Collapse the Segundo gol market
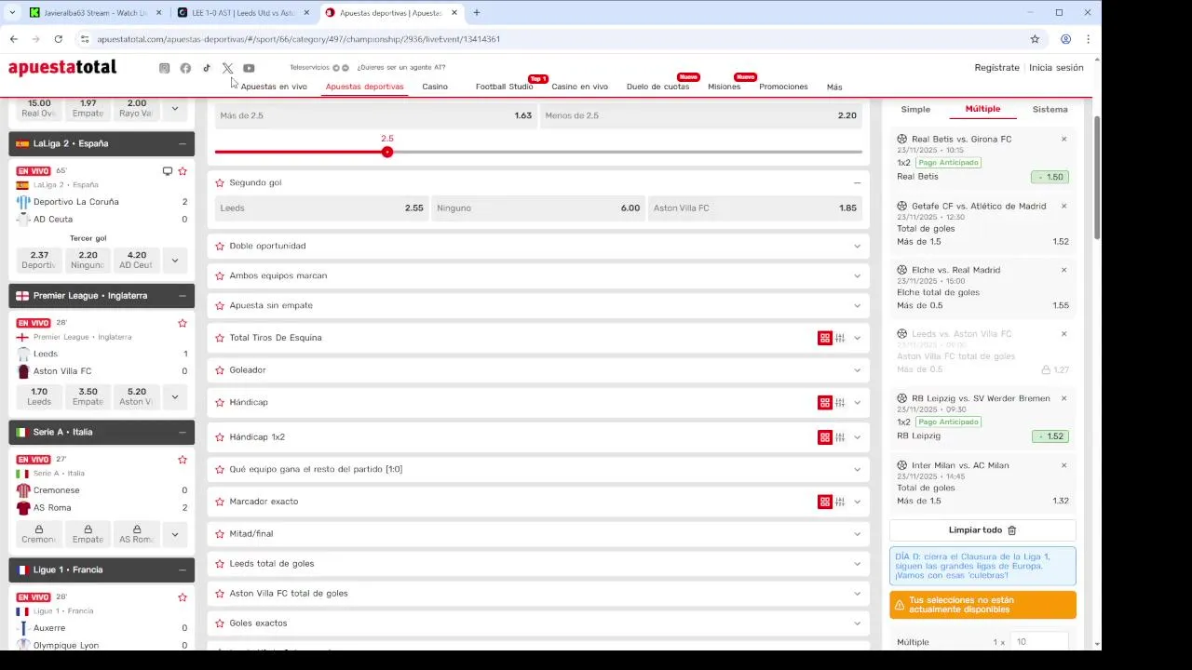The width and height of the screenshot is (1192, 670). (x=857, y=182)
